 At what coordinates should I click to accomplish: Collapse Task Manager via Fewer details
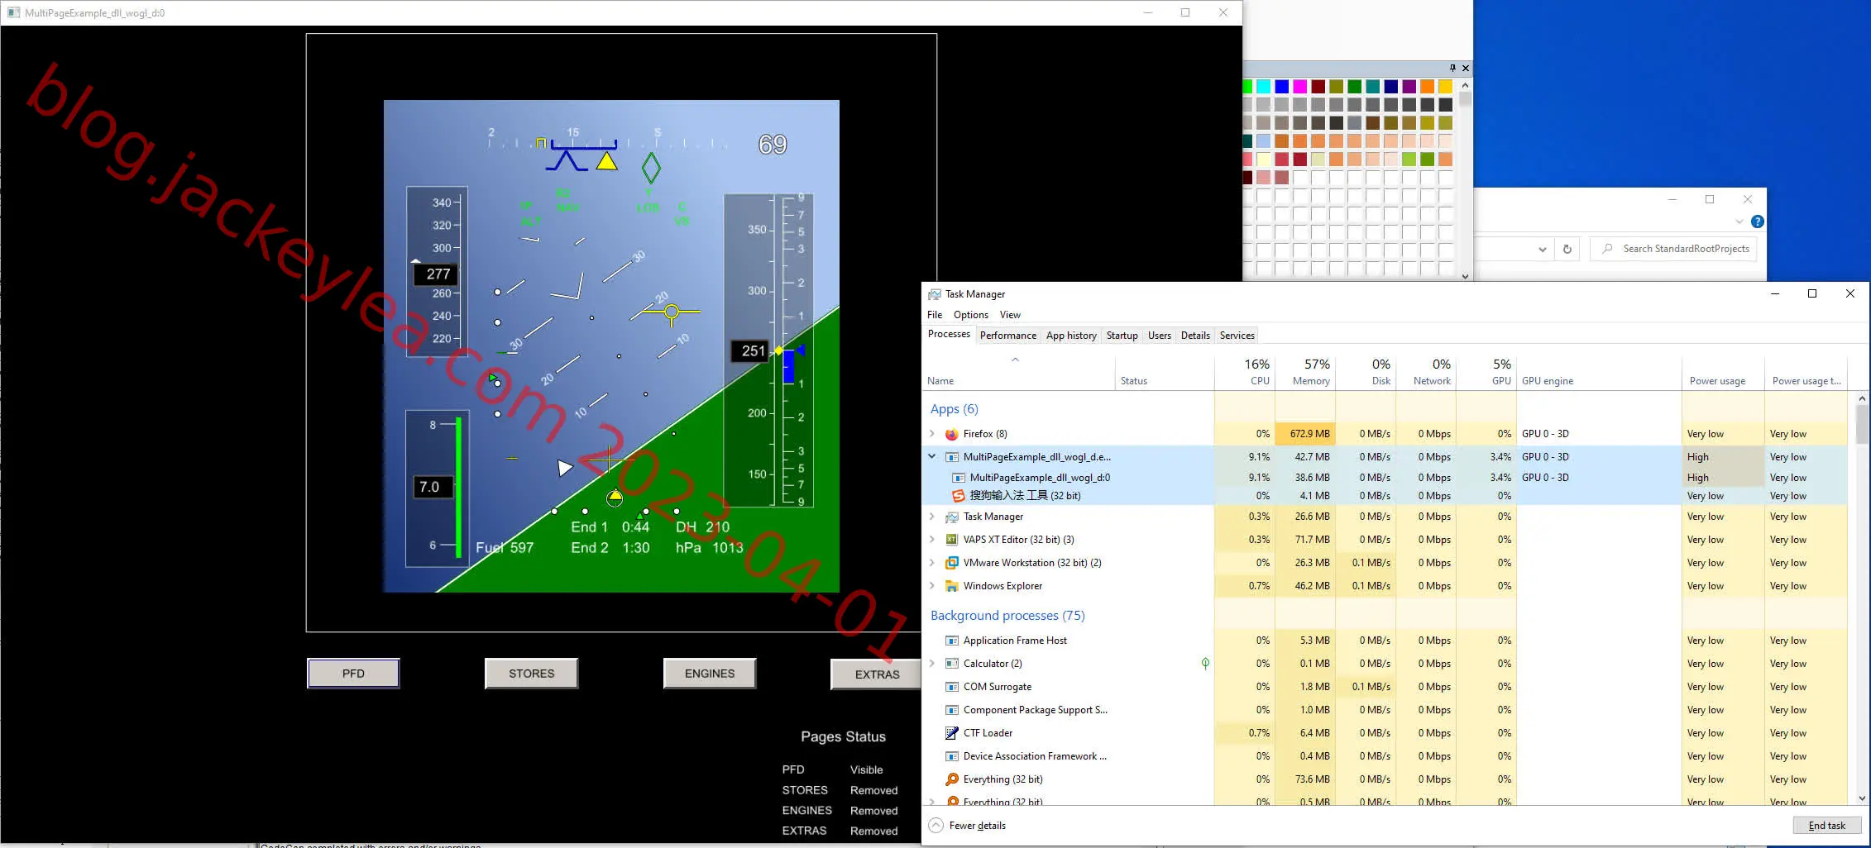[x=968, y=826]
